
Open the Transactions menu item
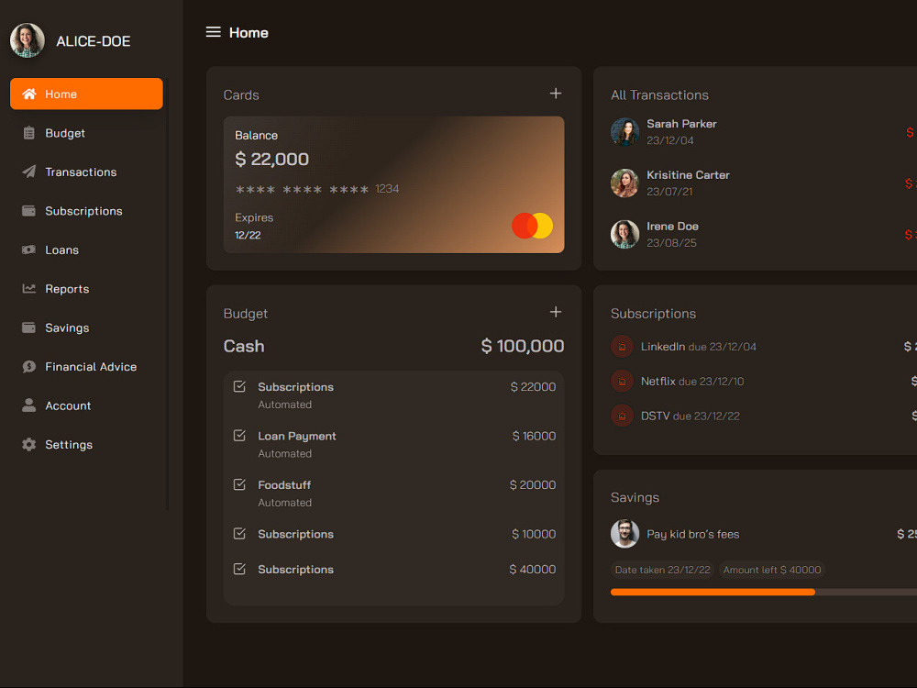click(86, 172)
